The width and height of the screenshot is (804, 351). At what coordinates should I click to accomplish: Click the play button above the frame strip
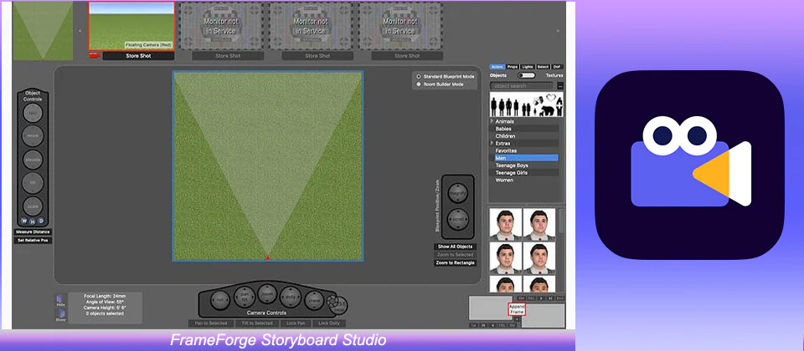pos(540,298)
